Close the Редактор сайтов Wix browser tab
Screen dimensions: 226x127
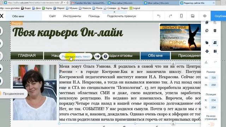214,3
